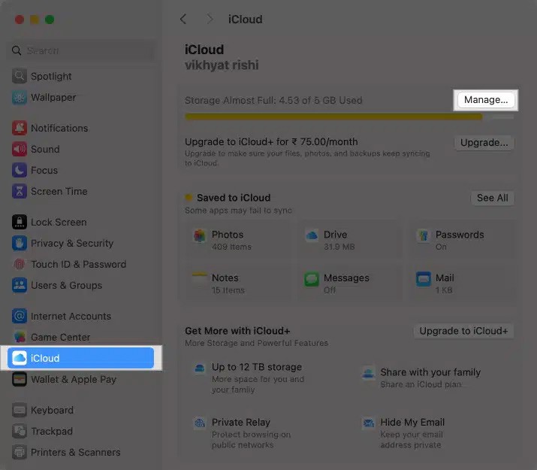Click the Upgrade… button
The height and width of the screenshot is (470, 537).
pos(484,142)
